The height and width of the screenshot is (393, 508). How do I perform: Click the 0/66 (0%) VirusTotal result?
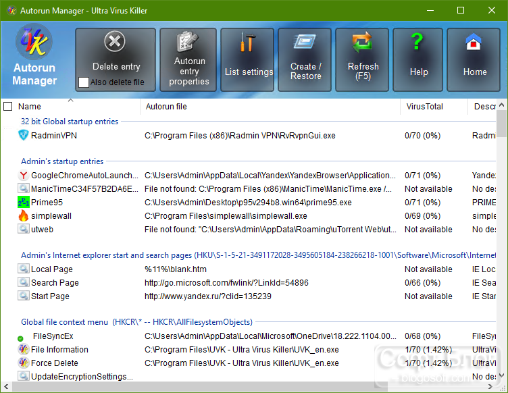pyautogui.click(x=422, y=283)
